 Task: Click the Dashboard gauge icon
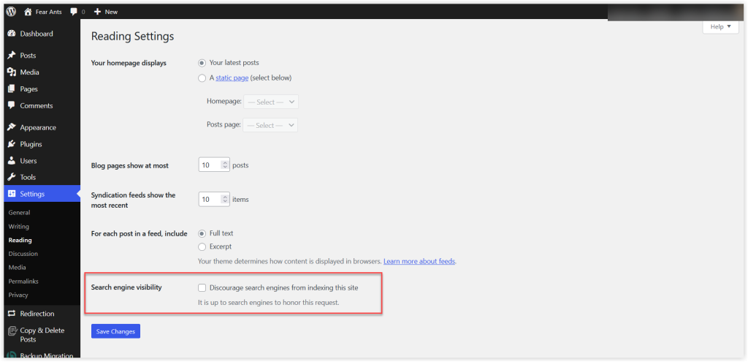click(12, 34)
